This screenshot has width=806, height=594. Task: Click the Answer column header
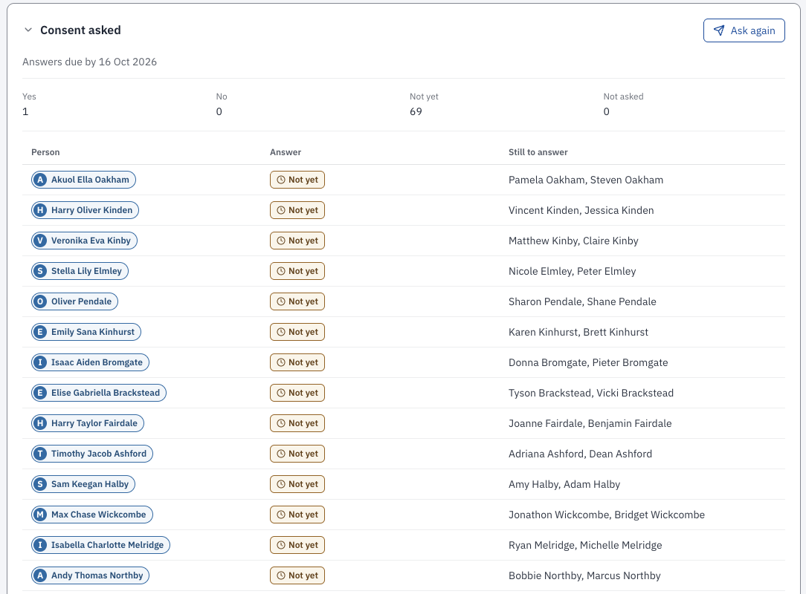286,152
